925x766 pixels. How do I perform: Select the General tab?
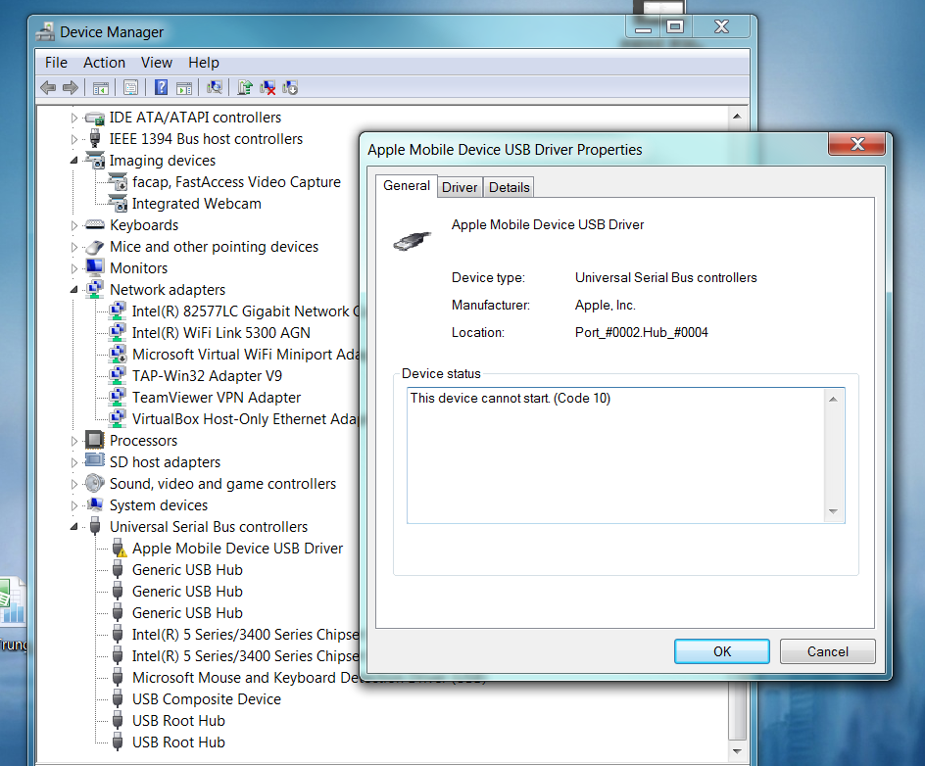click(407, 186)
